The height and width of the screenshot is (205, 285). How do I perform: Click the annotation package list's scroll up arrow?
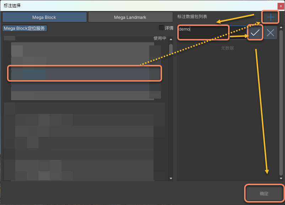(281, 28)
